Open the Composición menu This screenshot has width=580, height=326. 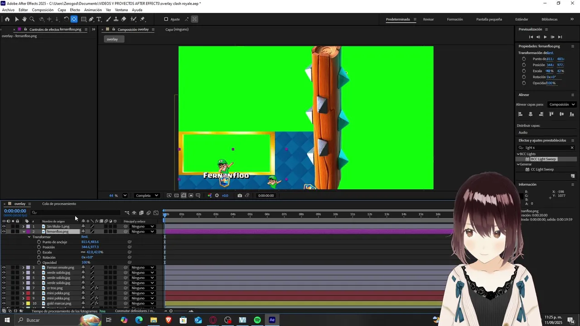43,10
